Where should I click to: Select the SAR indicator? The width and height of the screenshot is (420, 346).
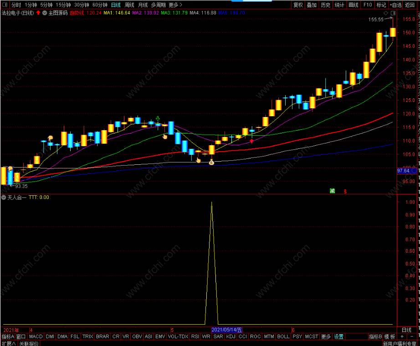(218, 336)
